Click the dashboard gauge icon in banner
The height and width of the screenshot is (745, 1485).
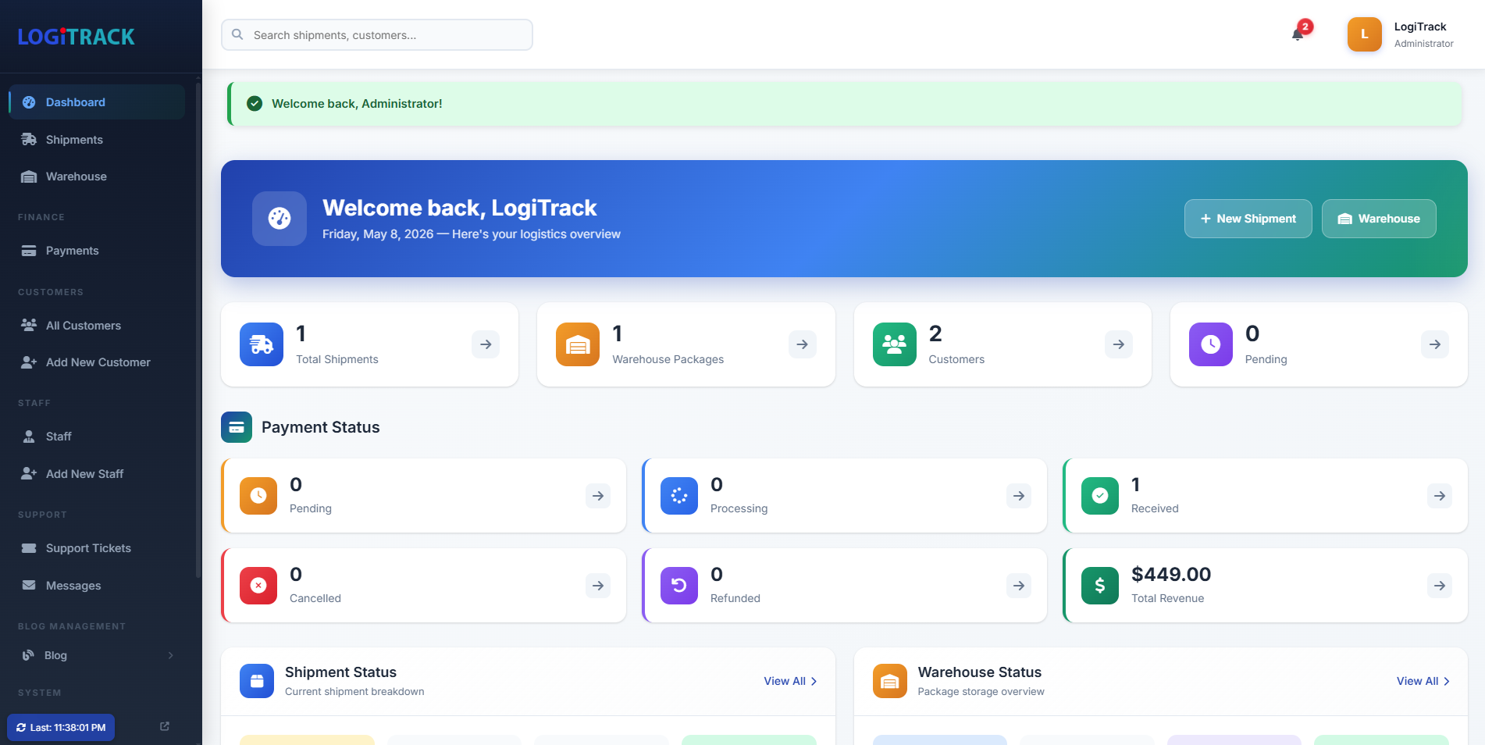280,219
